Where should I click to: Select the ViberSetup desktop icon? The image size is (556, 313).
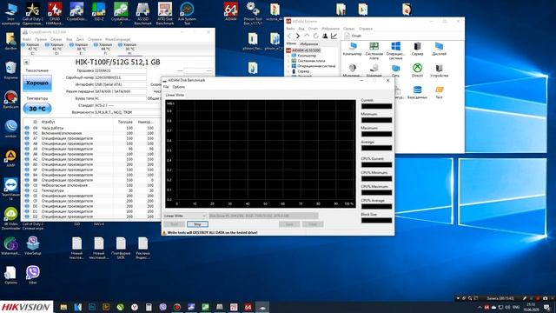(x=33, y=245)
